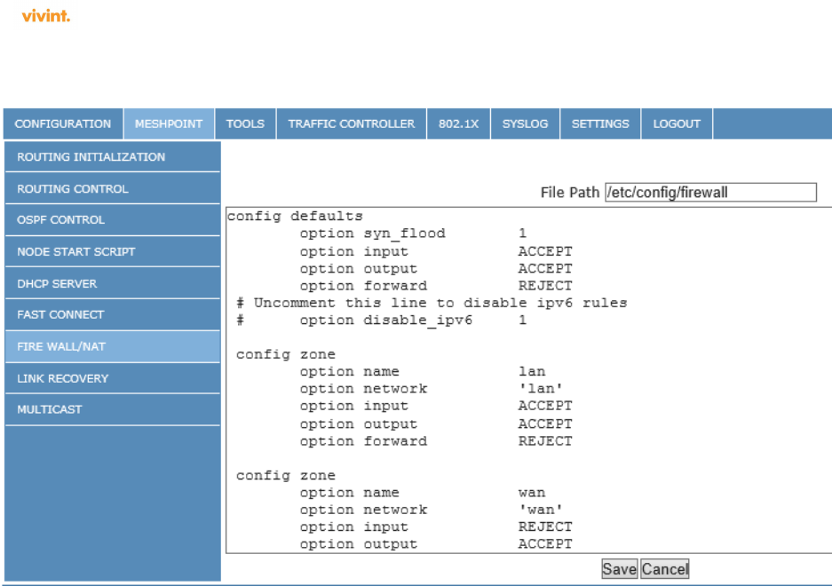Open ROUTING CONTROL in the sidebar
Viewport: 832px width, 586px height.
pos(113,188)
